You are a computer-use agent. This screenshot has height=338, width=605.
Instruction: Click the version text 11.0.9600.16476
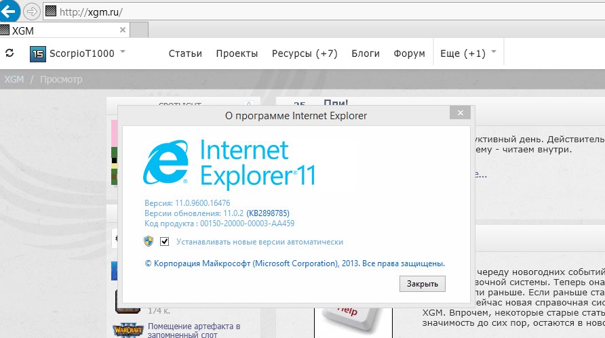coord(203,203)
